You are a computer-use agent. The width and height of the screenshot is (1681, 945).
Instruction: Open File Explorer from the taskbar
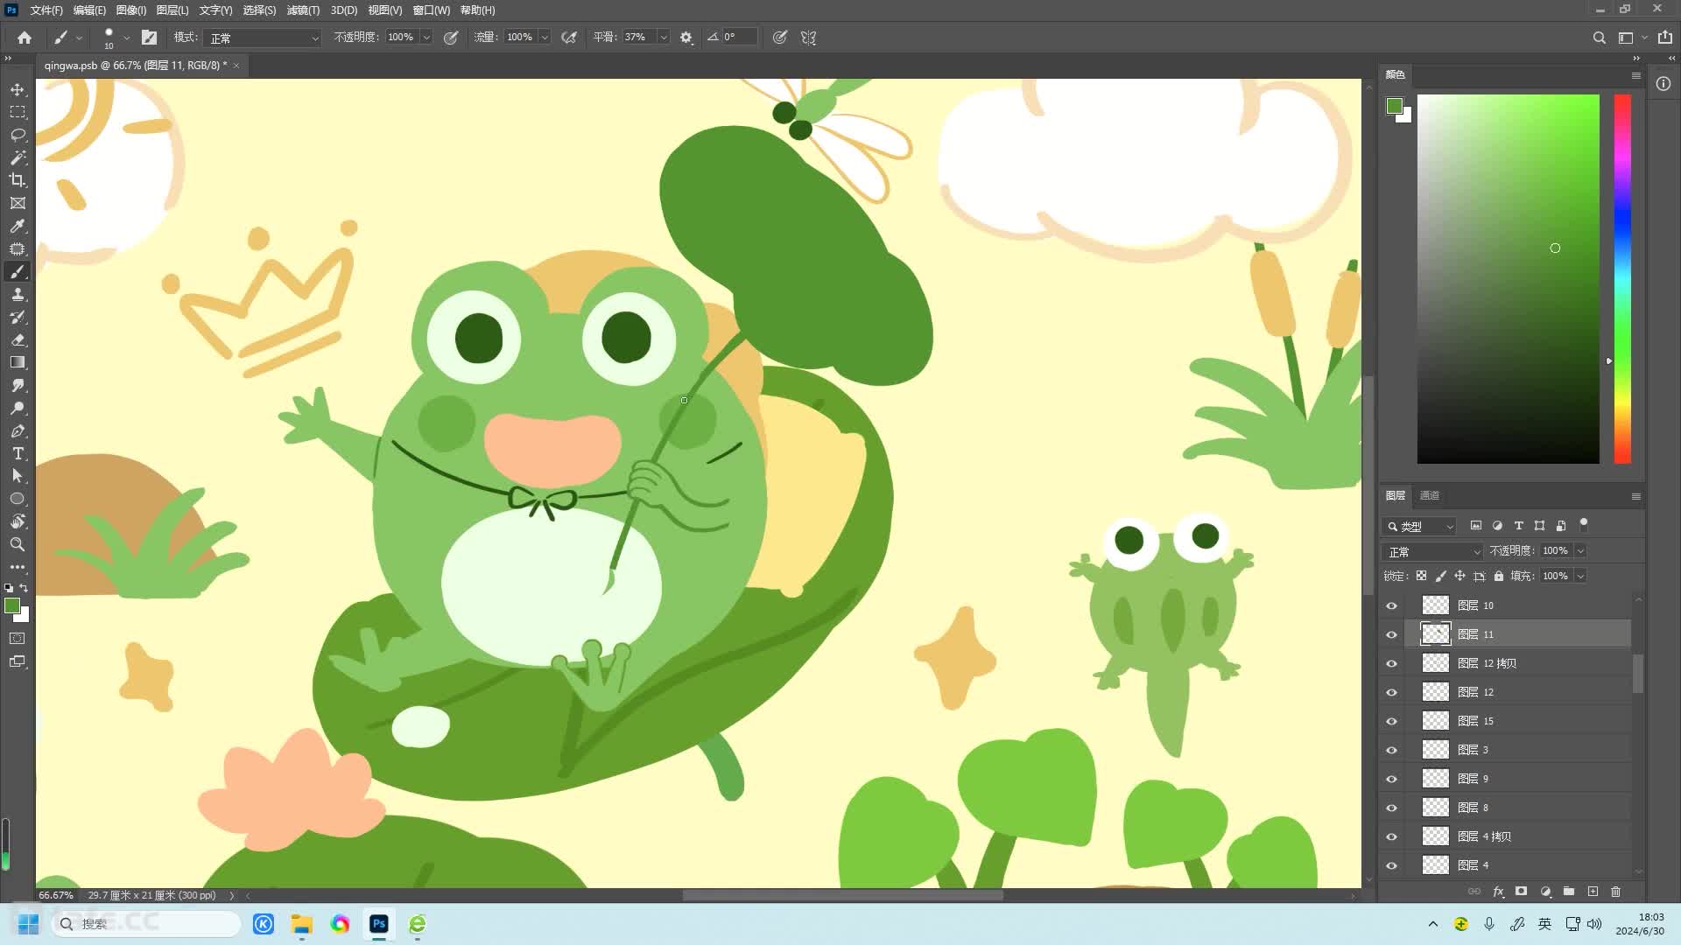click(302, 924)
